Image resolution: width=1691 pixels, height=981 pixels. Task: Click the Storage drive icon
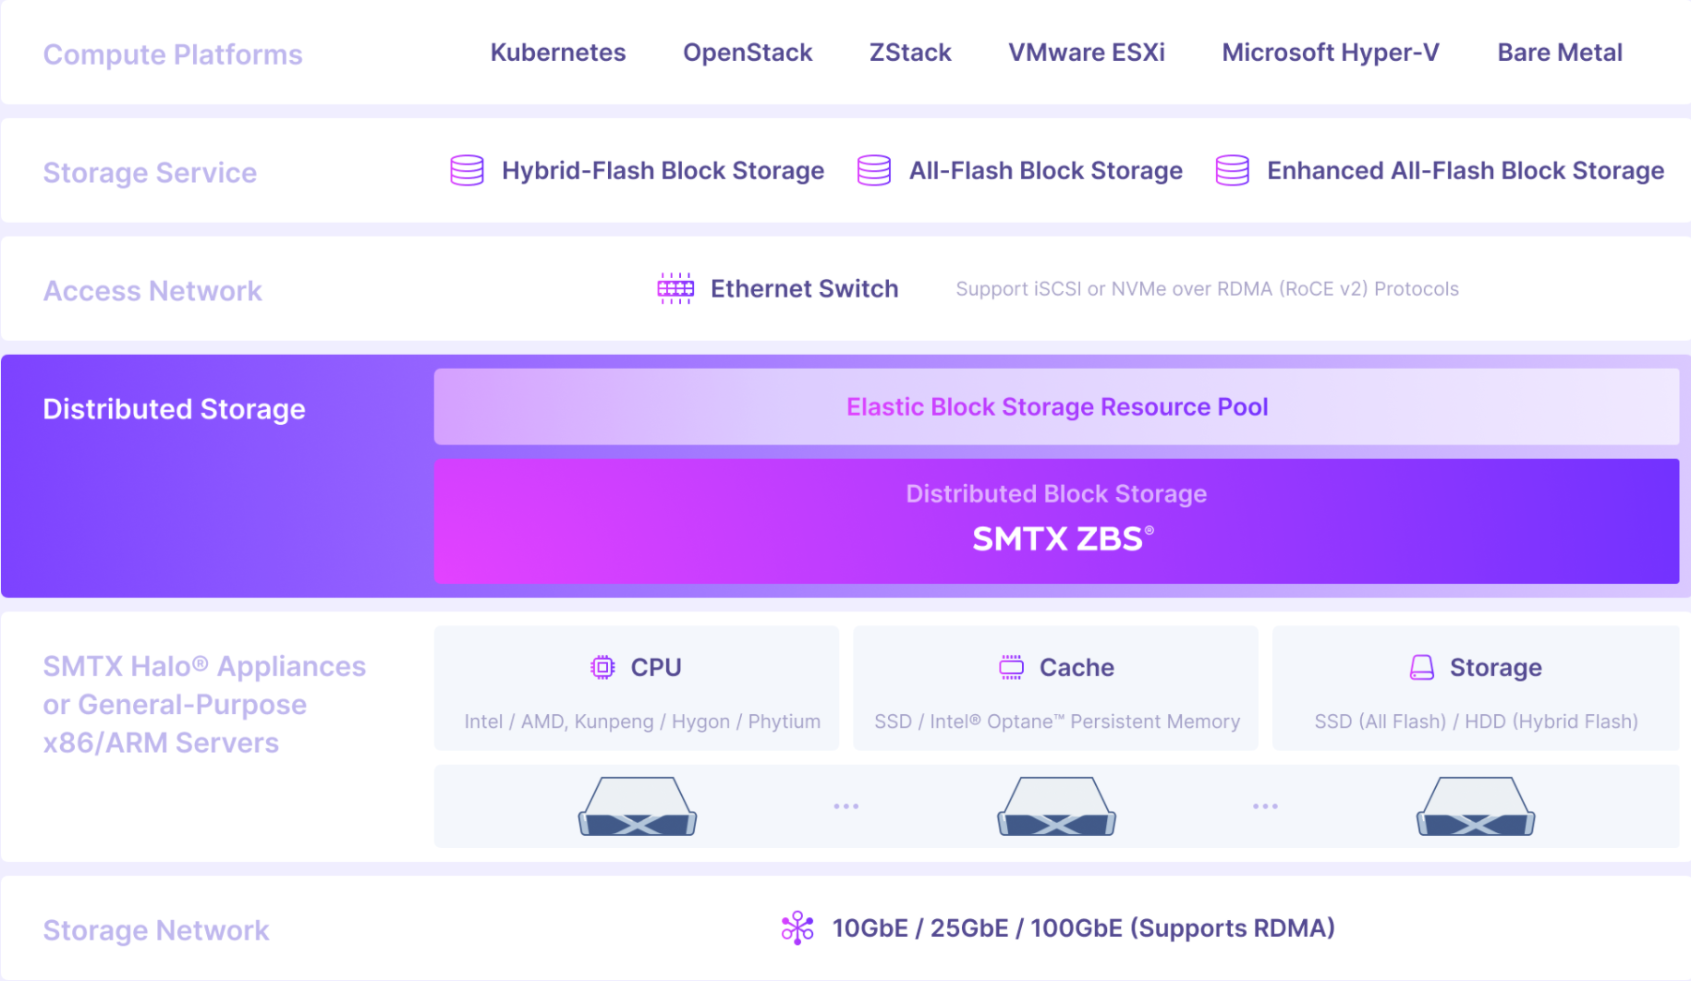pos(1422,667)
